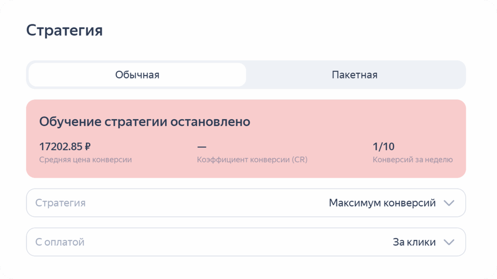The width and height of the screenshot is (497, 279).
Task: Click the dash value above Коэффициент конверсии
Action: (202, 147)
